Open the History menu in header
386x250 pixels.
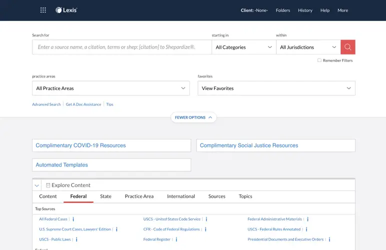(x=305, y=10)
